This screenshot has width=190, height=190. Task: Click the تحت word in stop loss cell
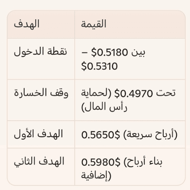coord(166,93)
